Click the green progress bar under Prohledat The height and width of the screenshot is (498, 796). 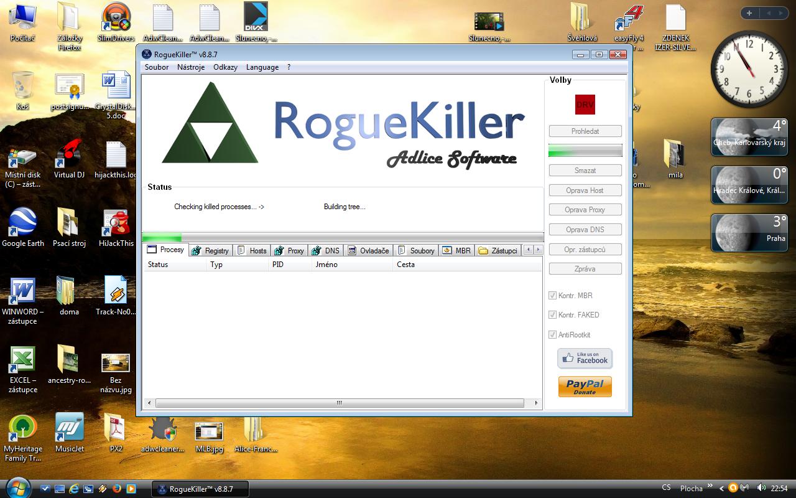tap(585, 151)
